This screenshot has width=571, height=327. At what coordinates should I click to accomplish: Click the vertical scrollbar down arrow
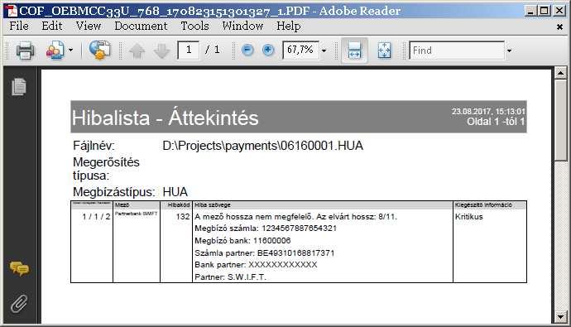click(560, 317)
